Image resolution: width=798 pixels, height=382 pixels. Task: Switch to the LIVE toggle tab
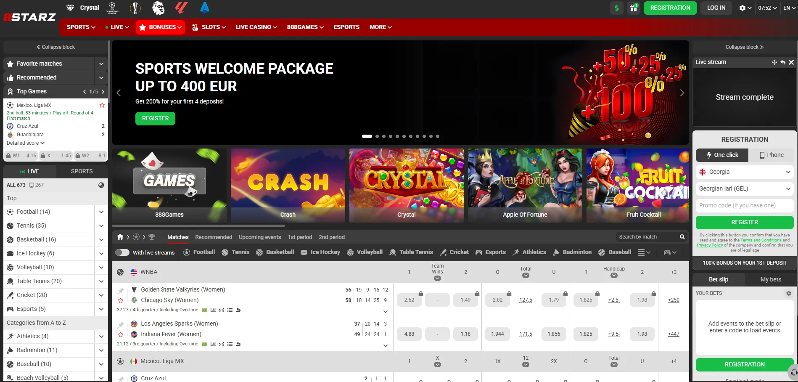[29, 171]
